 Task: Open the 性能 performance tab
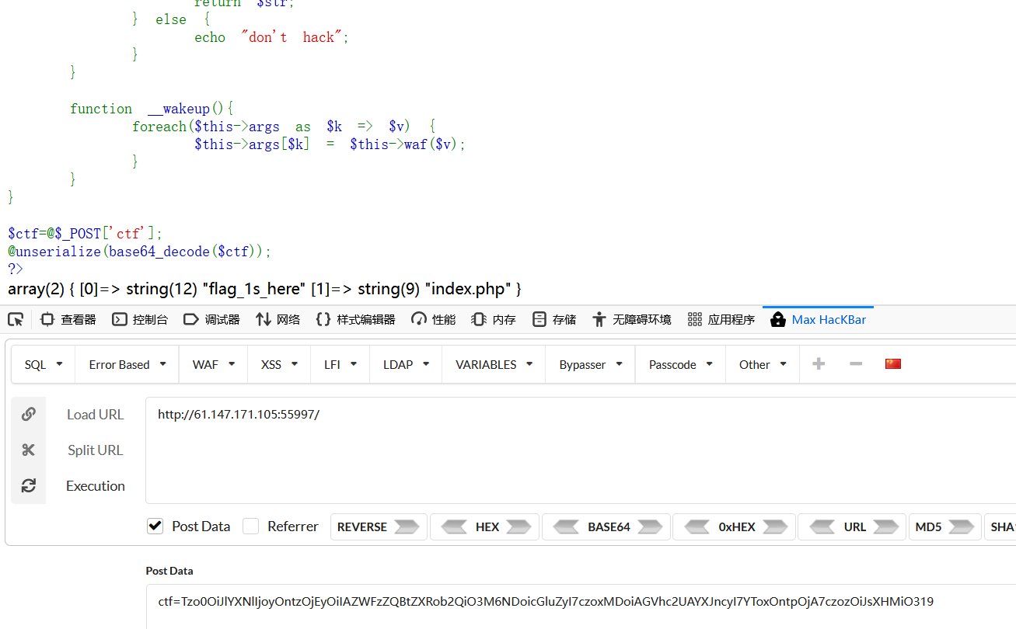pos(434,319)
